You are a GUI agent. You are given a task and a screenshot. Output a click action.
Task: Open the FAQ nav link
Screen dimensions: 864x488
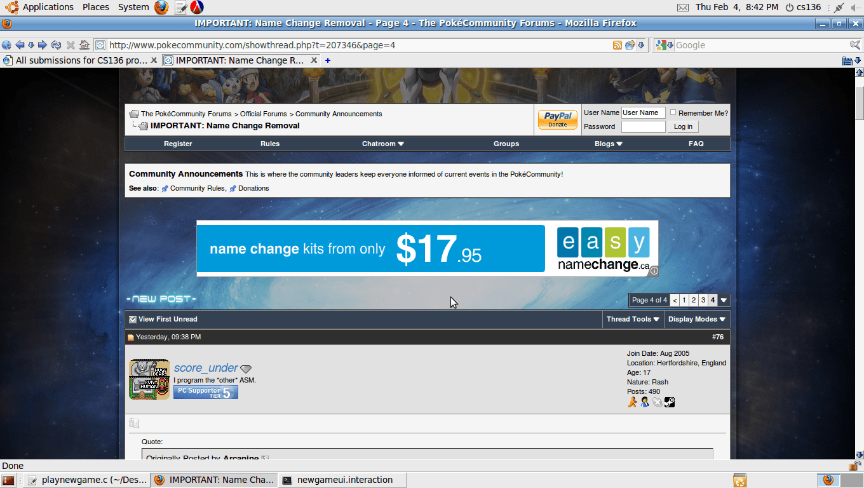click(696, 144)
